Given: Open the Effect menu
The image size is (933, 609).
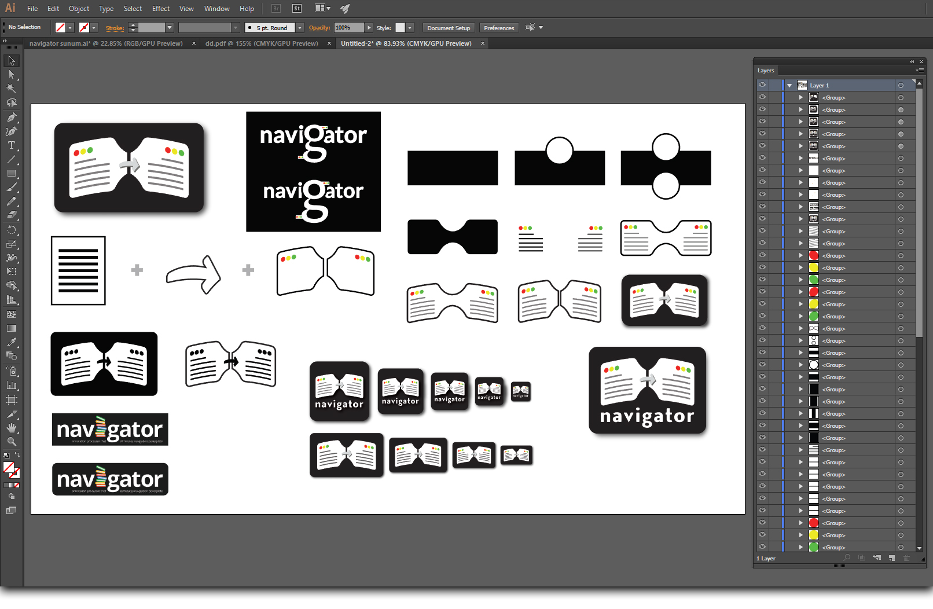Looking at the screenshot, I should click(x=161, y=9).
